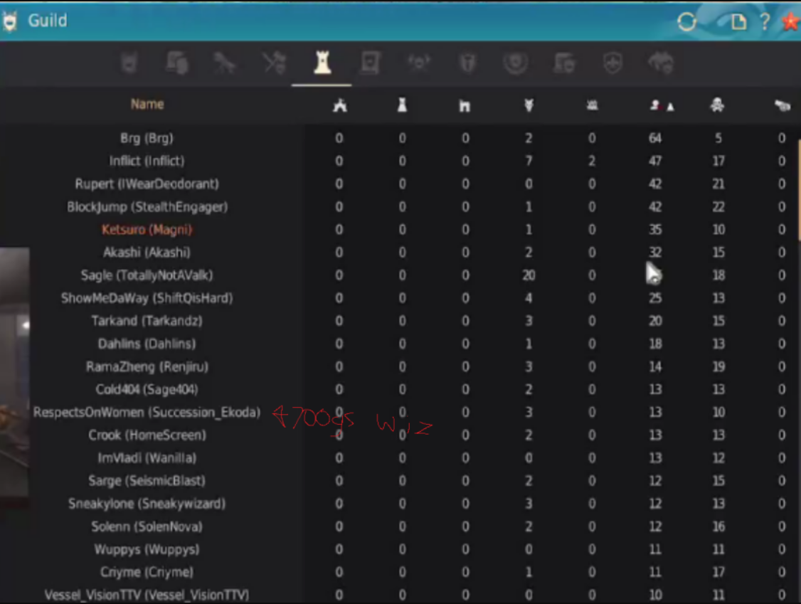Open the guild member list icon
This screenshot has width=801, height=604.
pos(178,63)
